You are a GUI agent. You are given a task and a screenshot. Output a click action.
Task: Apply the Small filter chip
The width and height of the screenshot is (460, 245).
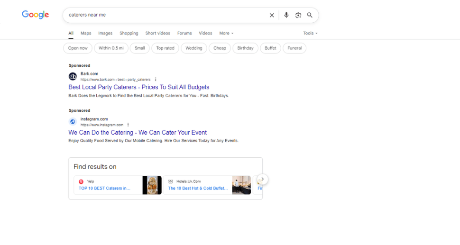[140, 48]
